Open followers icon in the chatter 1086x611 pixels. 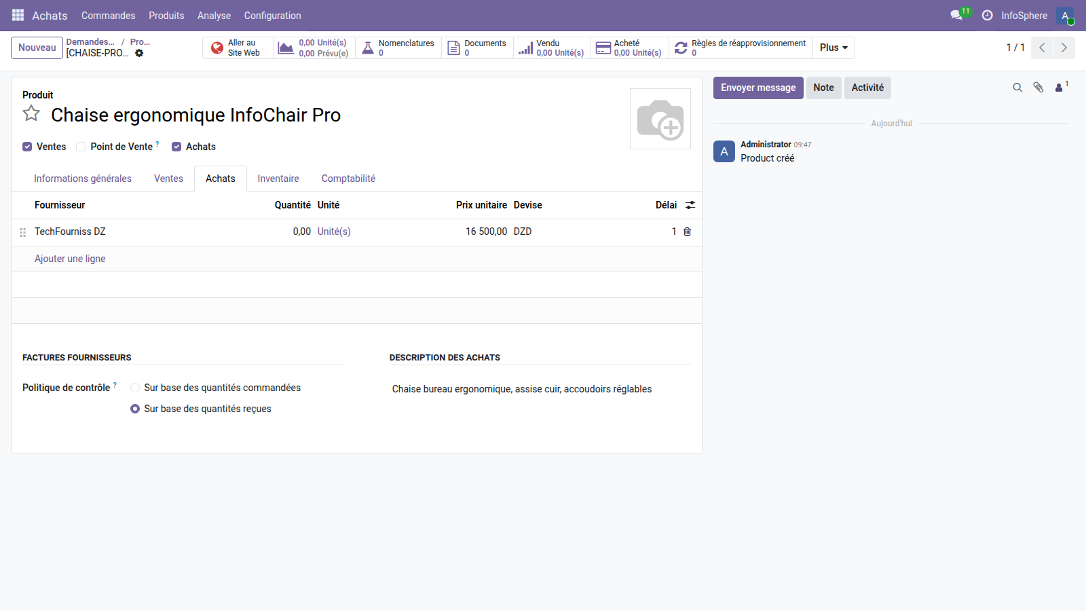1060,88
